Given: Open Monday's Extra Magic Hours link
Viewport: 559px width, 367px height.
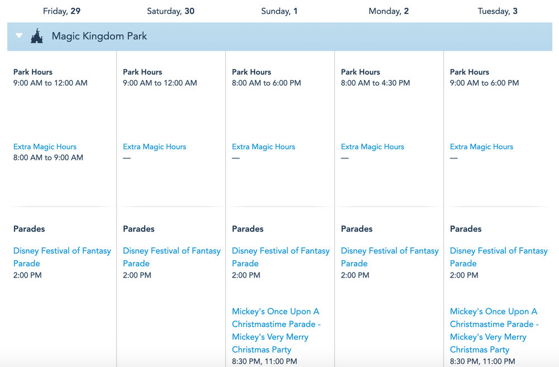Looking at the screenshot, I should point(372,147).
